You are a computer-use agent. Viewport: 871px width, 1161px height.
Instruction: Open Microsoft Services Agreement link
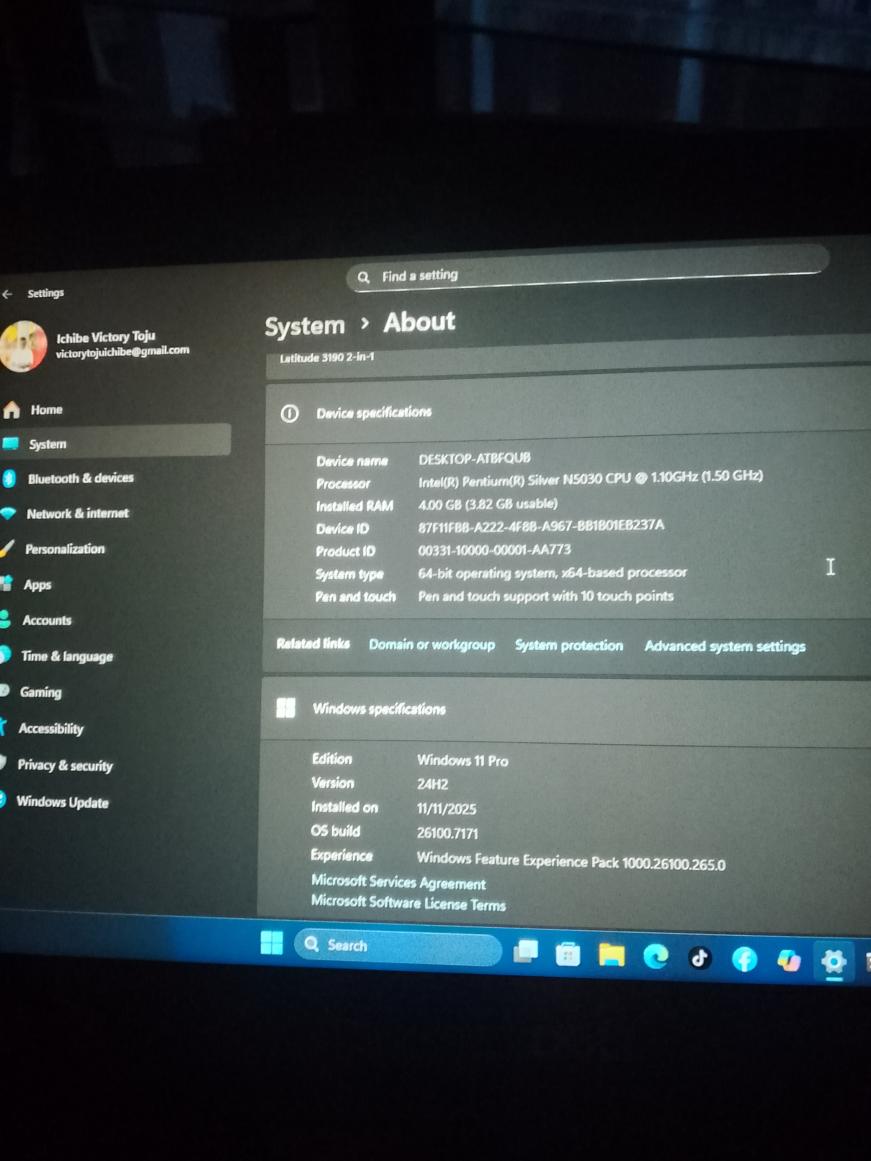click(398, 882)
